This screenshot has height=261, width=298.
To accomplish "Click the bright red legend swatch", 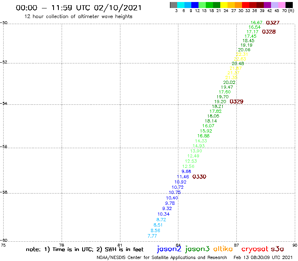I will (246, 5).
